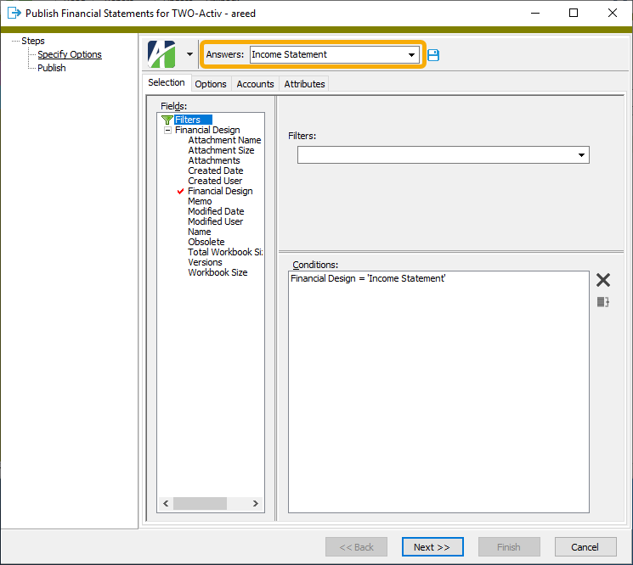Image resolution: width=633 pixels, height=565 pixels.
Task: Collapse the Financial Design tree node
Action: (167, 131)
